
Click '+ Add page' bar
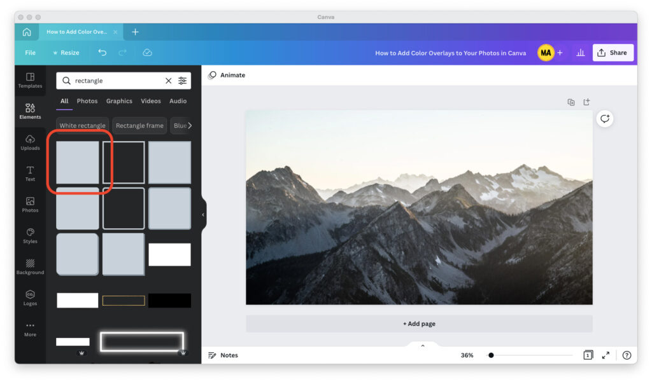[419, 324]
